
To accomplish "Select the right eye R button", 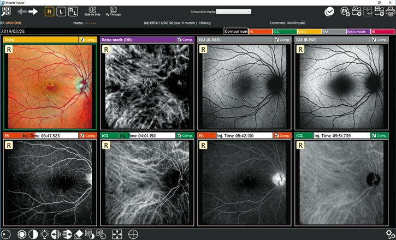I will (x=49, y=11).
